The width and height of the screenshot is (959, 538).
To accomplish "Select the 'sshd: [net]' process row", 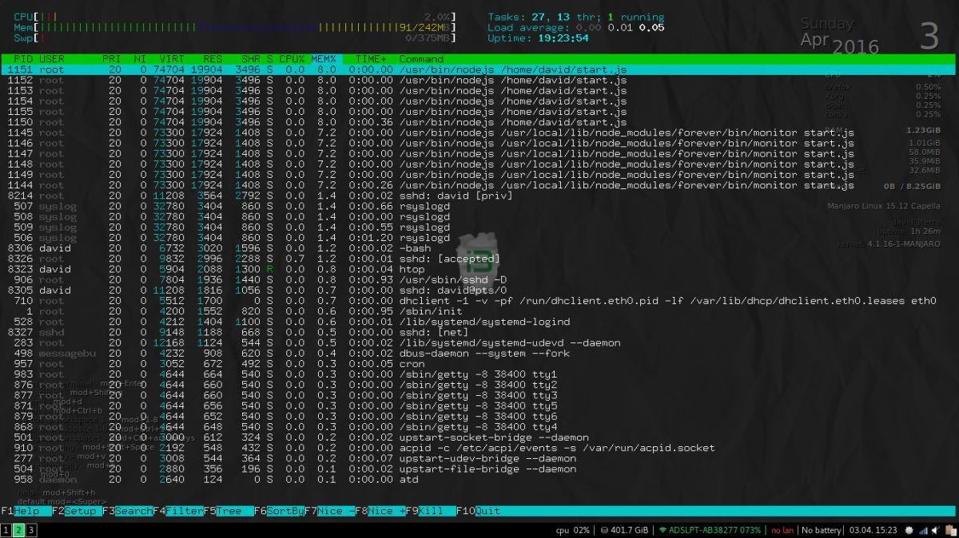I will point(479,332).
